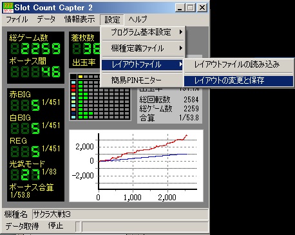Open the ファイル menu
Screen dimensions: 295x235
(17, 19)
